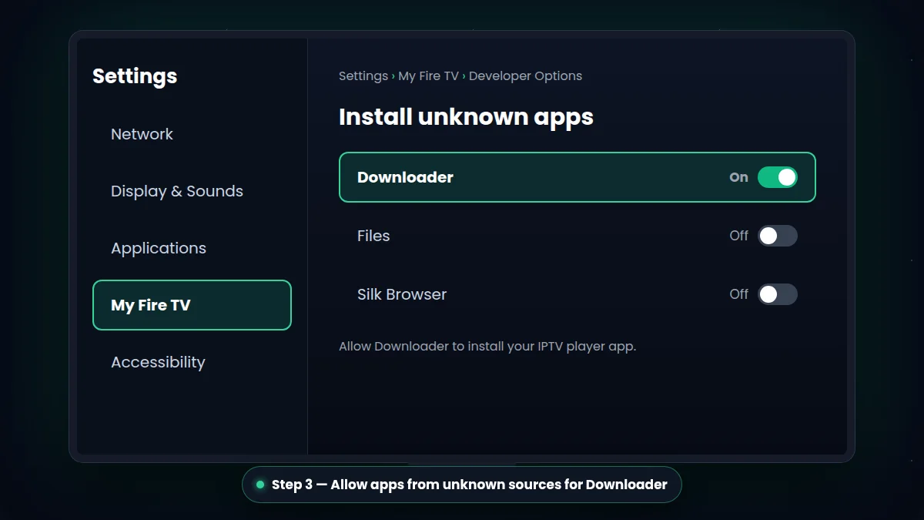The image size is (924, 520).
Task: Click the Silk Browser 'Off' status text
Action: (738, 294)
